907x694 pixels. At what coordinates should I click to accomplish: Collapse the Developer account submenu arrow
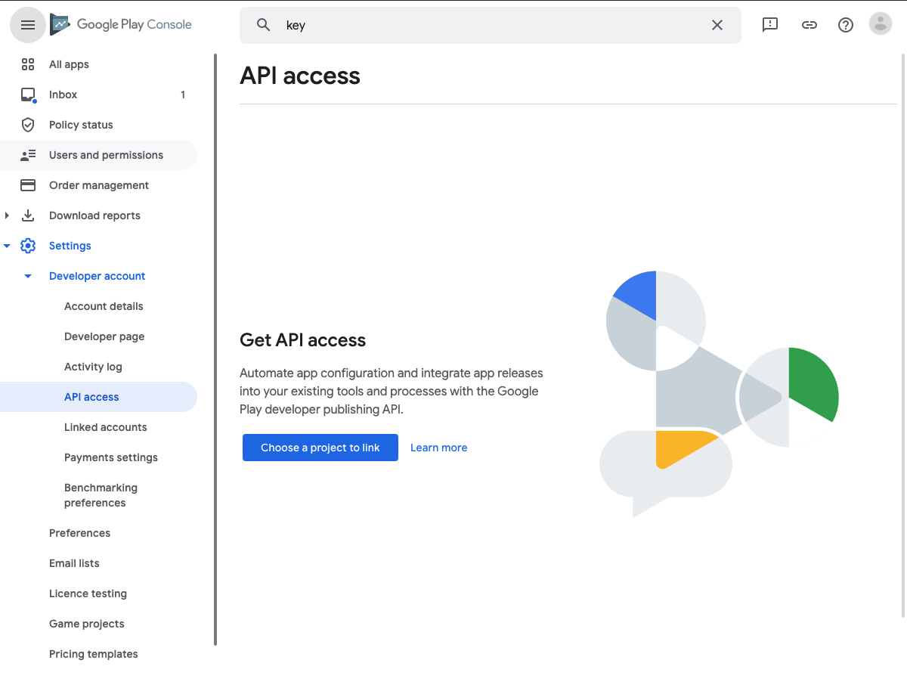[28, 276]
